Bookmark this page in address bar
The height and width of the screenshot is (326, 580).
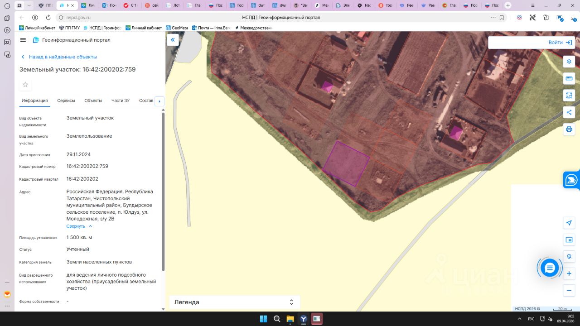(x=502, y=18)
